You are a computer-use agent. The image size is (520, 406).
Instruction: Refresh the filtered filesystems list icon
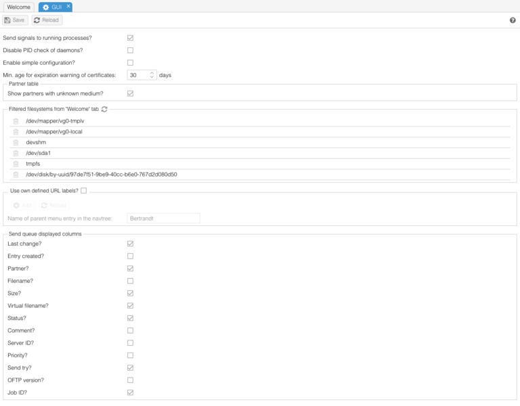104,109
